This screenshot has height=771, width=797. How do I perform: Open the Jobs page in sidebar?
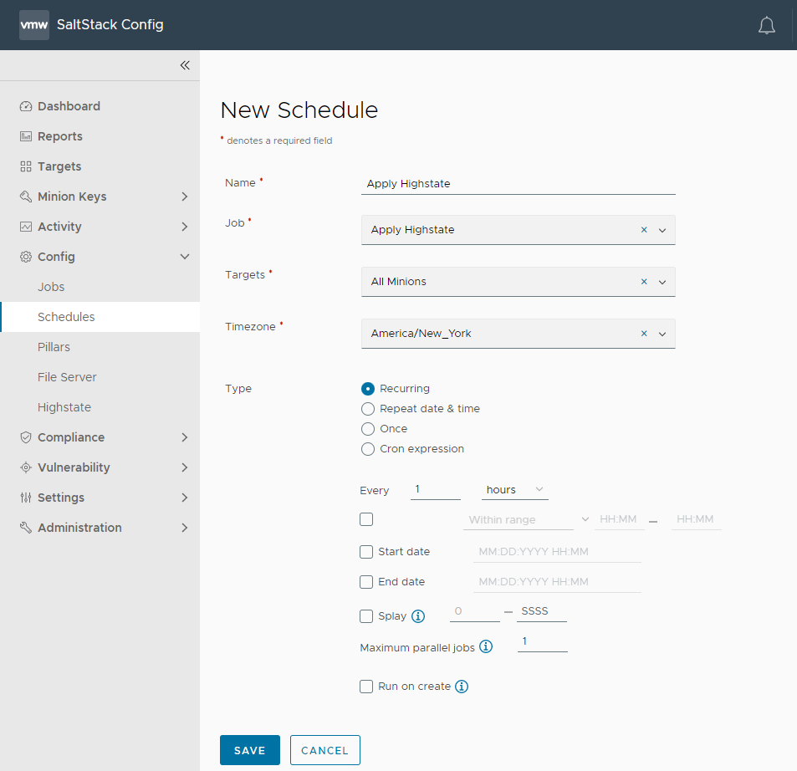pos(51,287)
